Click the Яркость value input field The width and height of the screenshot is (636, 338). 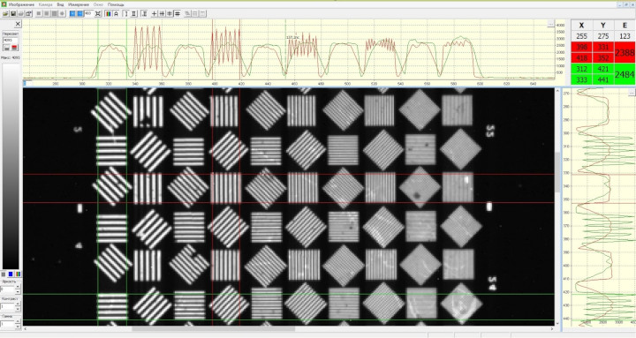click(7, 289)
